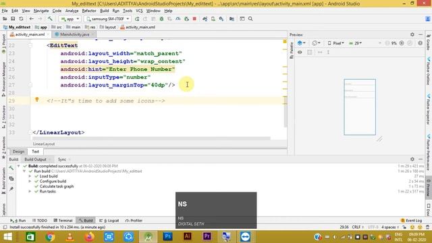Click the Back navigation arrow

click(x=32, y=19)
